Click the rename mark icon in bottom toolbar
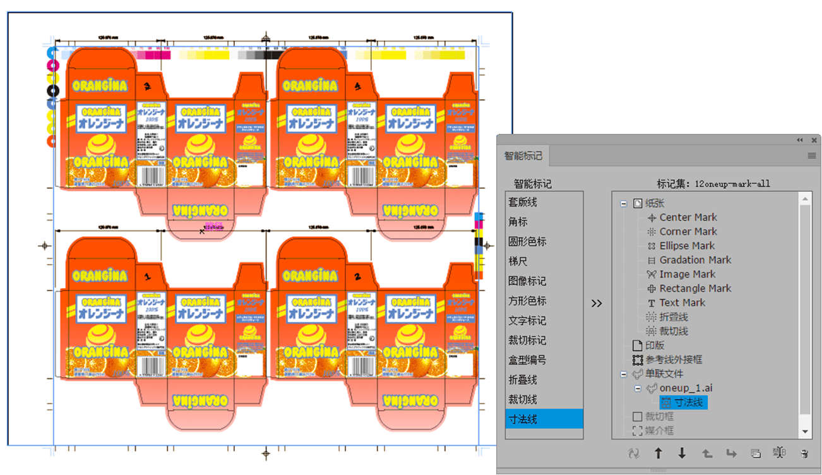This screenshot has width=822, height=475. point(779,453)
